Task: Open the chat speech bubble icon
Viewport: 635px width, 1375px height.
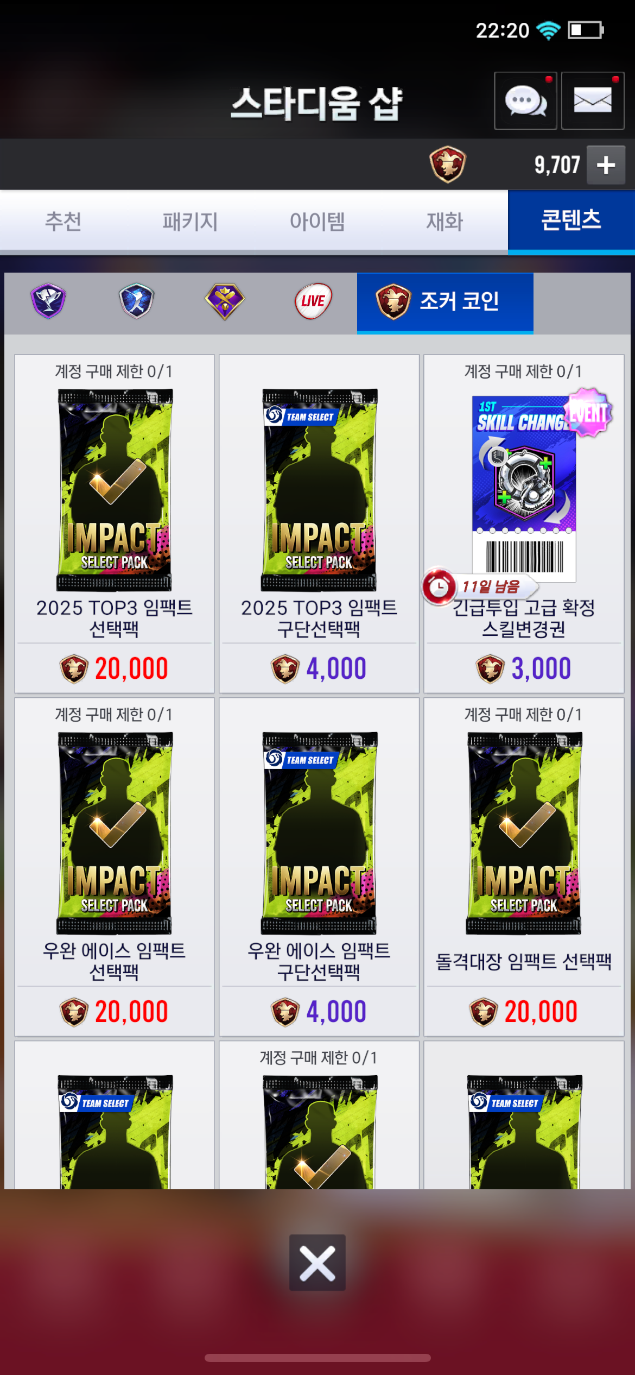Action: pos(525,101)
